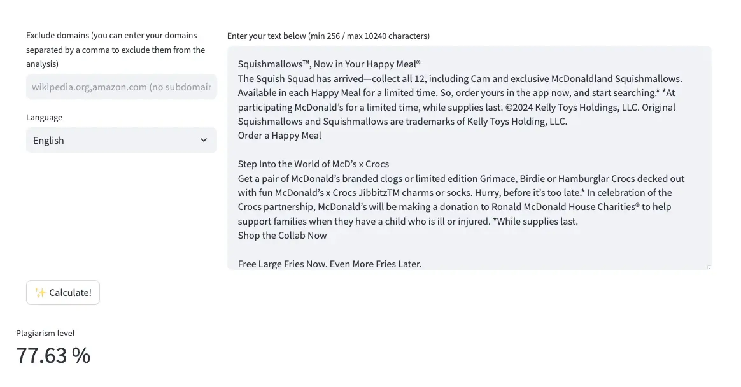The height and width of the screenshot is (387, 741).
Task: Click the 'Language' label
Action: click(44, 117)
